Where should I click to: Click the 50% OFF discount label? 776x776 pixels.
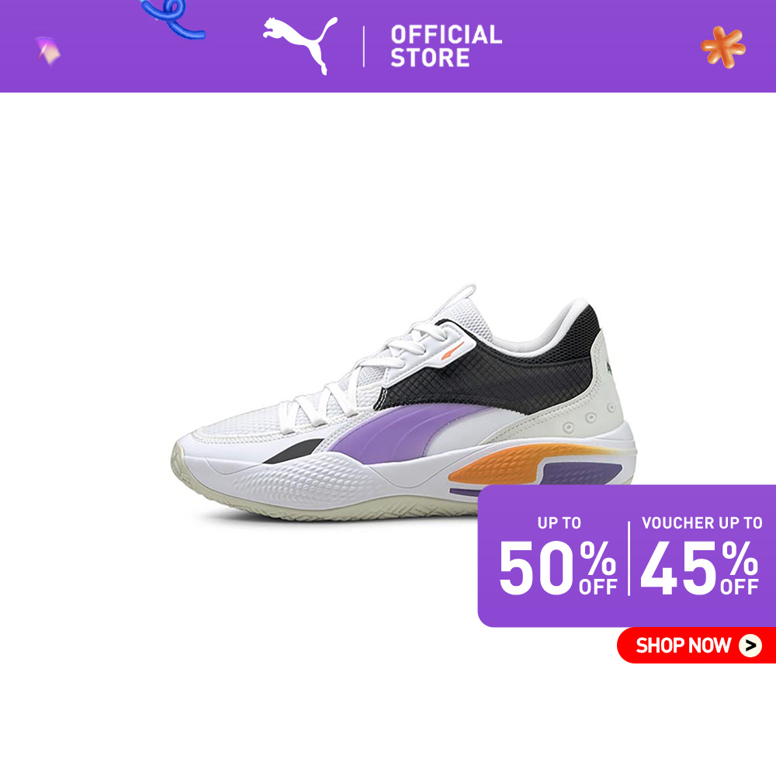coord(558,567)
